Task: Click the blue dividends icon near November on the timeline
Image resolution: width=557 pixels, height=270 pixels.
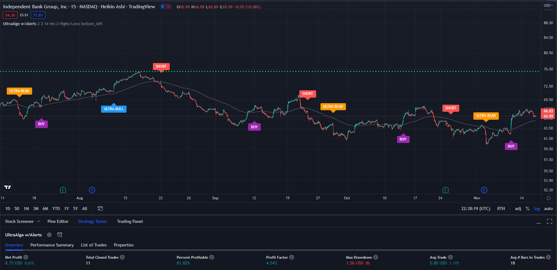Action: 484,190
